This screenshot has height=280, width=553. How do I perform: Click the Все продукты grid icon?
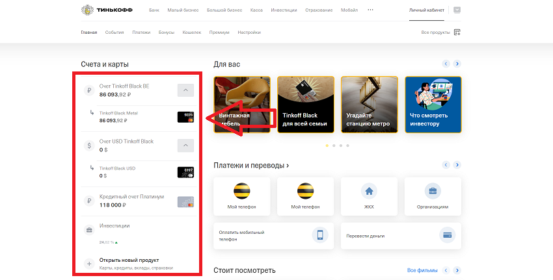[x=457, y=32]
